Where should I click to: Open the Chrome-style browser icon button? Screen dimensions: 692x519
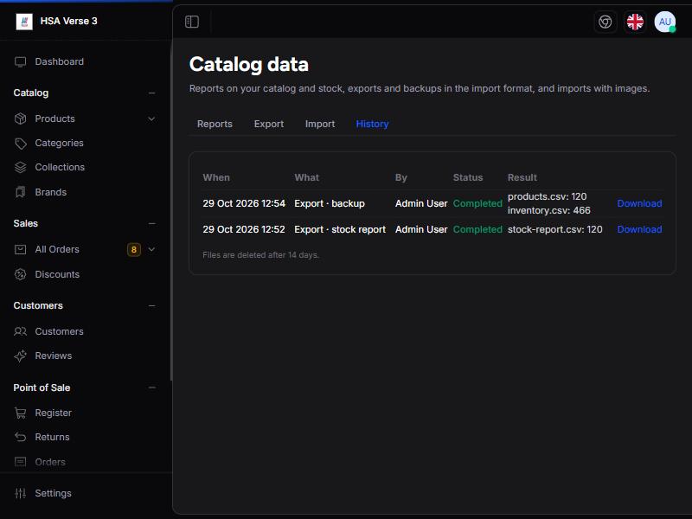click(x=605, y=22)
